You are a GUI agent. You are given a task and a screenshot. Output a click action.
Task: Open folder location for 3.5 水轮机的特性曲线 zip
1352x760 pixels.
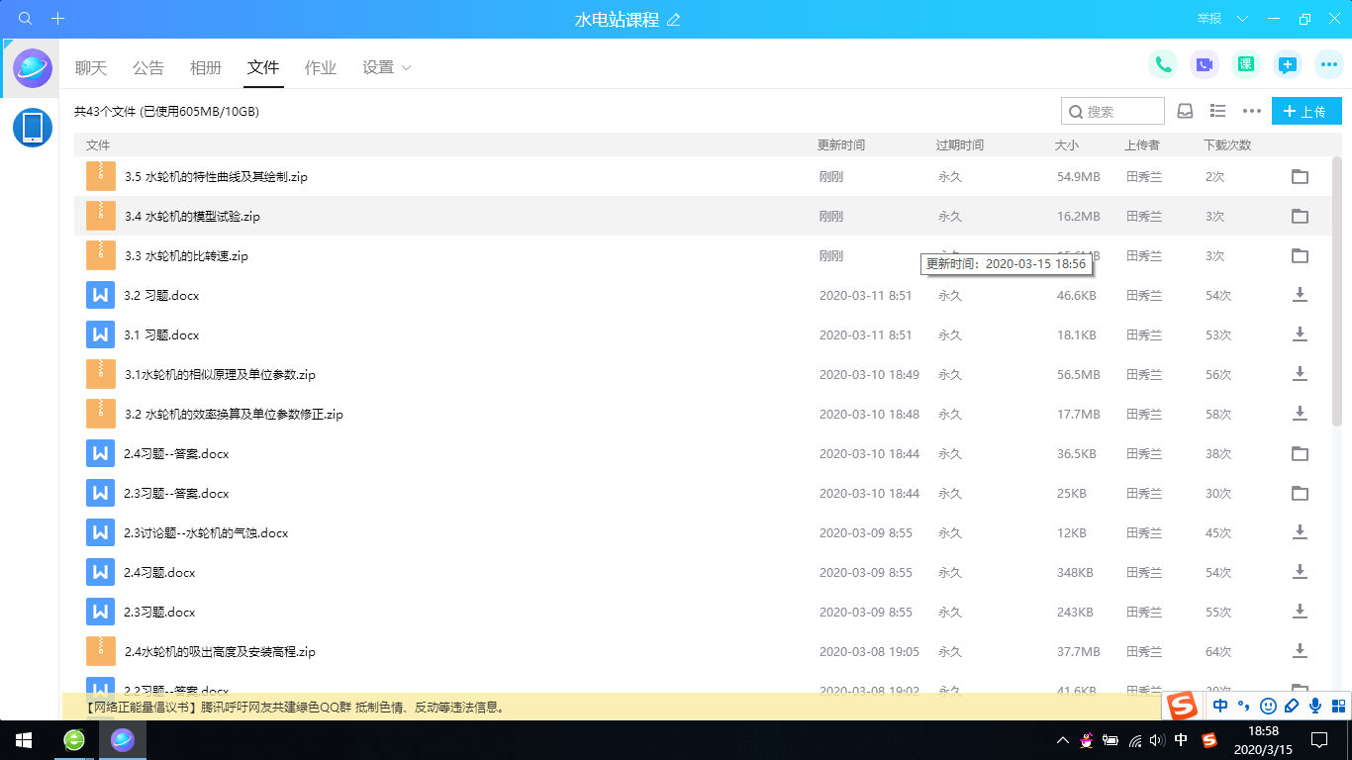tap(1300, 177)
